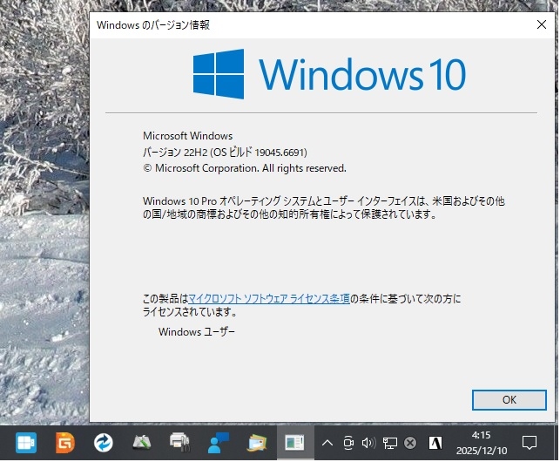Click the Windows 10 Pro trademark paragraph
Viewport: 560px width, 462px height.
(x=324, y=207)
